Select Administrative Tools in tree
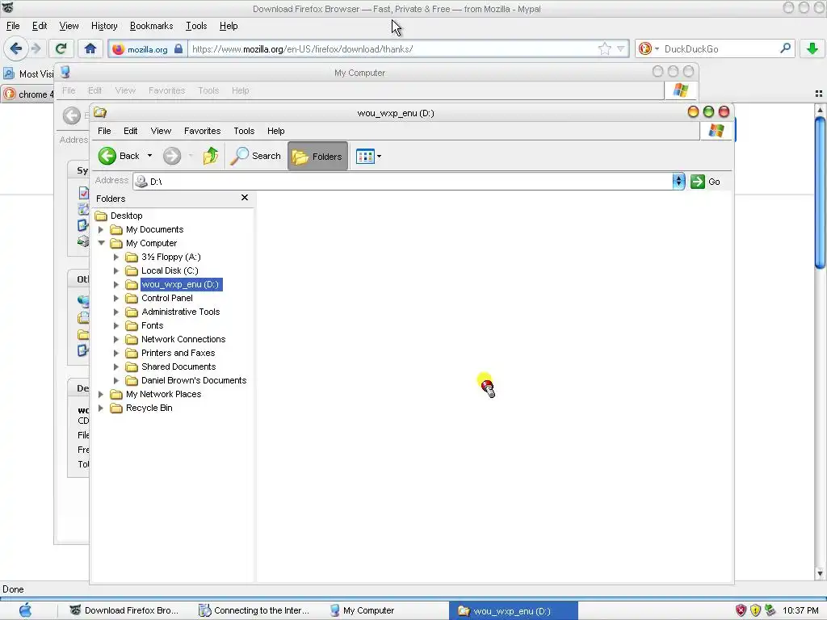This screenshot has width=827, height=620. coord(180,312)
